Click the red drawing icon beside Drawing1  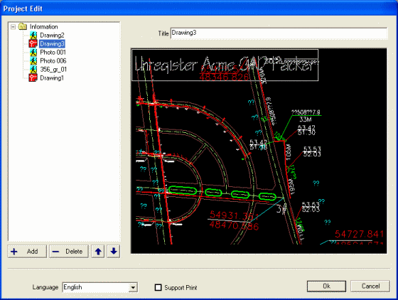point(33,77)
